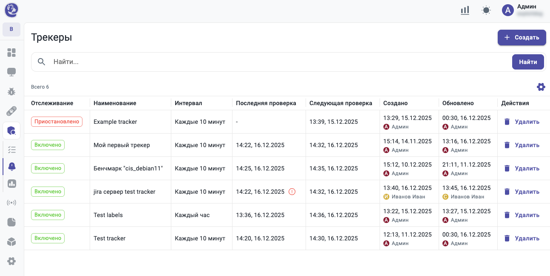Open the bug icon section in sidebar
Screen dimensions: 550x276
[11, 92]
